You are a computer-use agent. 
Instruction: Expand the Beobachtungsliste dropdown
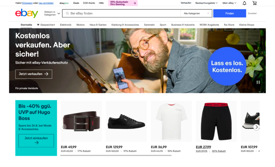click(206, 3)
